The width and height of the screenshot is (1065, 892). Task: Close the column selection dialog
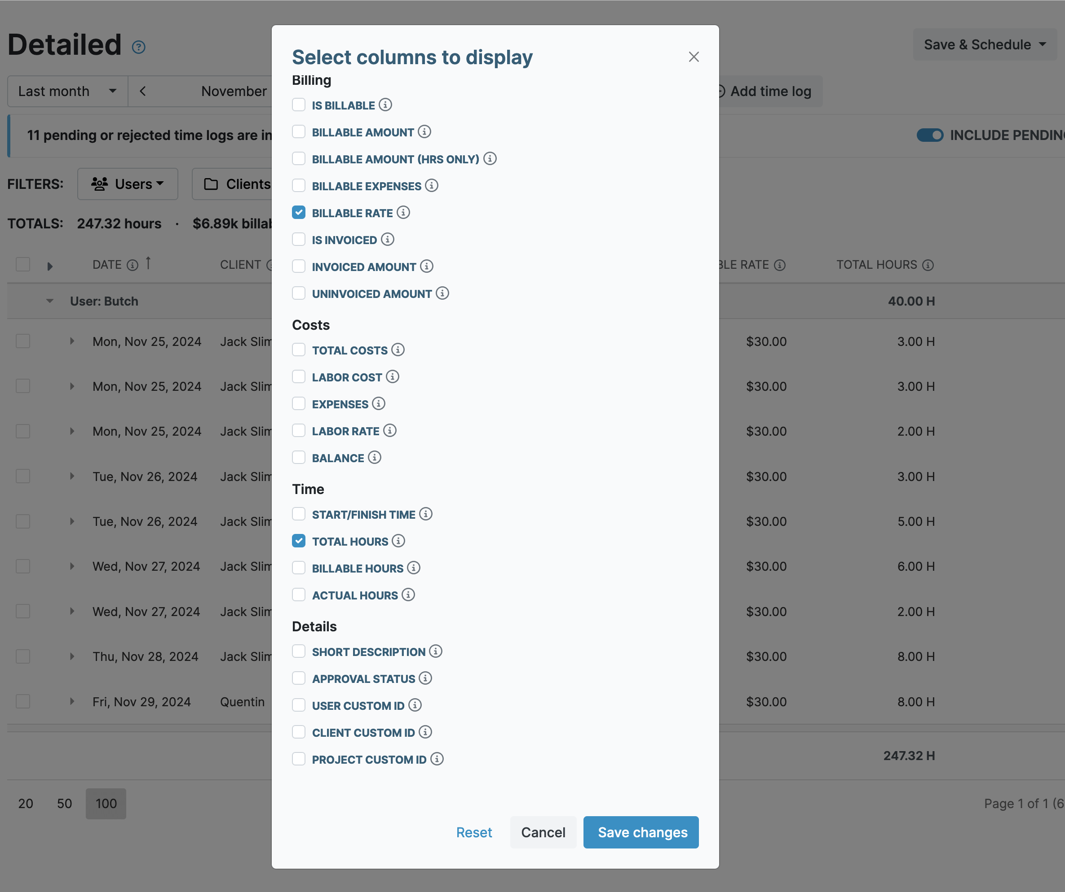point(694,57)
